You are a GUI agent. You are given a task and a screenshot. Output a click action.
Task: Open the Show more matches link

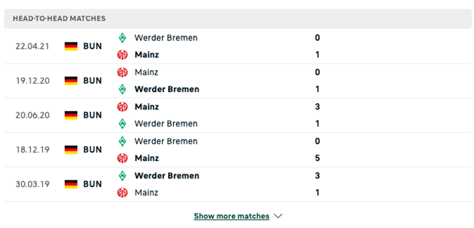click(x=231, y=216)
